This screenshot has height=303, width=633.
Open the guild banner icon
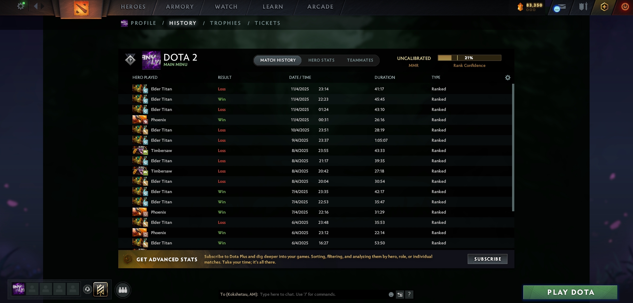pyautogui.click(x=100, y=289)
